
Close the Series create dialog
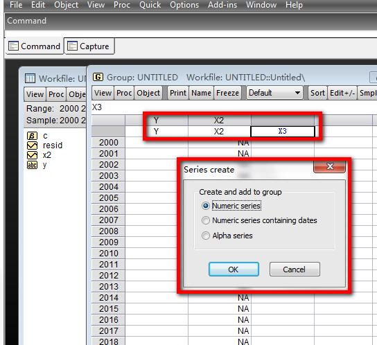(x=330, y=166)
